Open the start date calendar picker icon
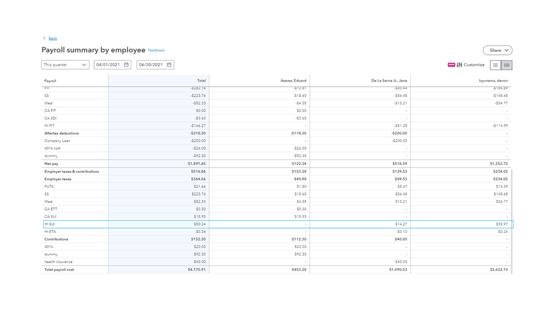This screenshot has width=559, height=314. coord(126,65)
